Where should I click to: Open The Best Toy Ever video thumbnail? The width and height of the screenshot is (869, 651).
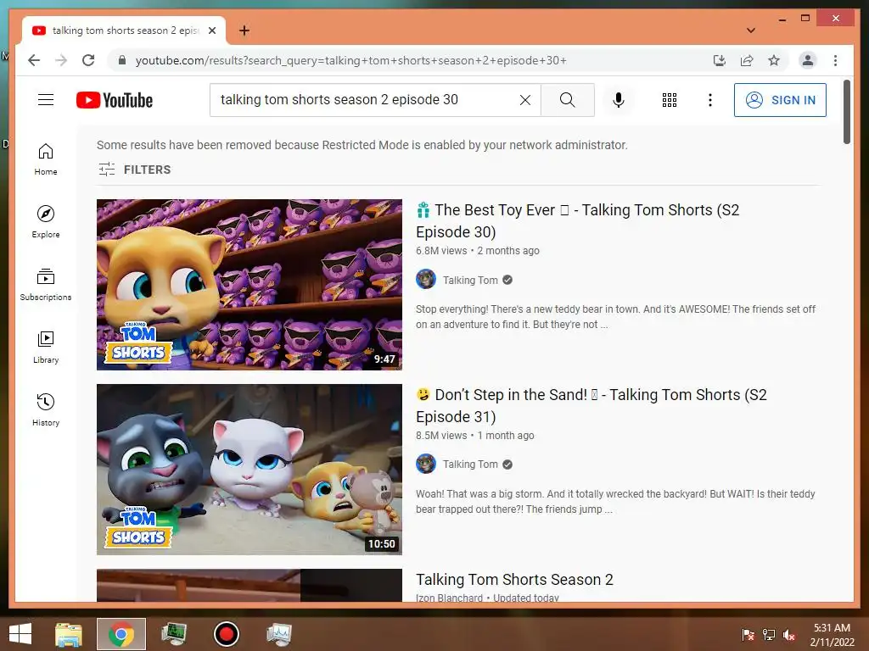coord(249,285)
